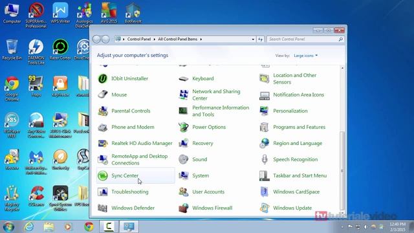Click the Windows Update link
414x233 pixels.
pyautogui.click(x=292, y=208)
